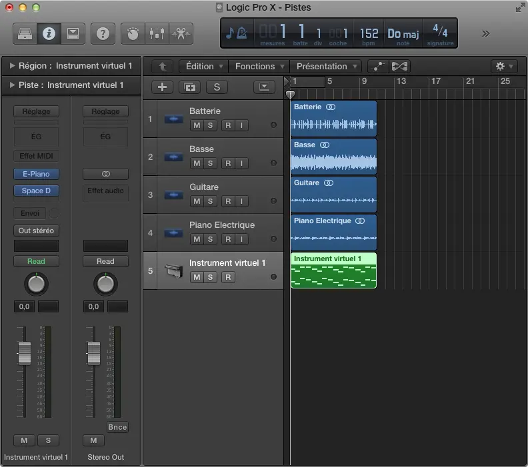Click the Instrument virtuel 1 volume fader
Viewport: 528px width, 467px height.
pyautogui.click(x=24, y=351)
